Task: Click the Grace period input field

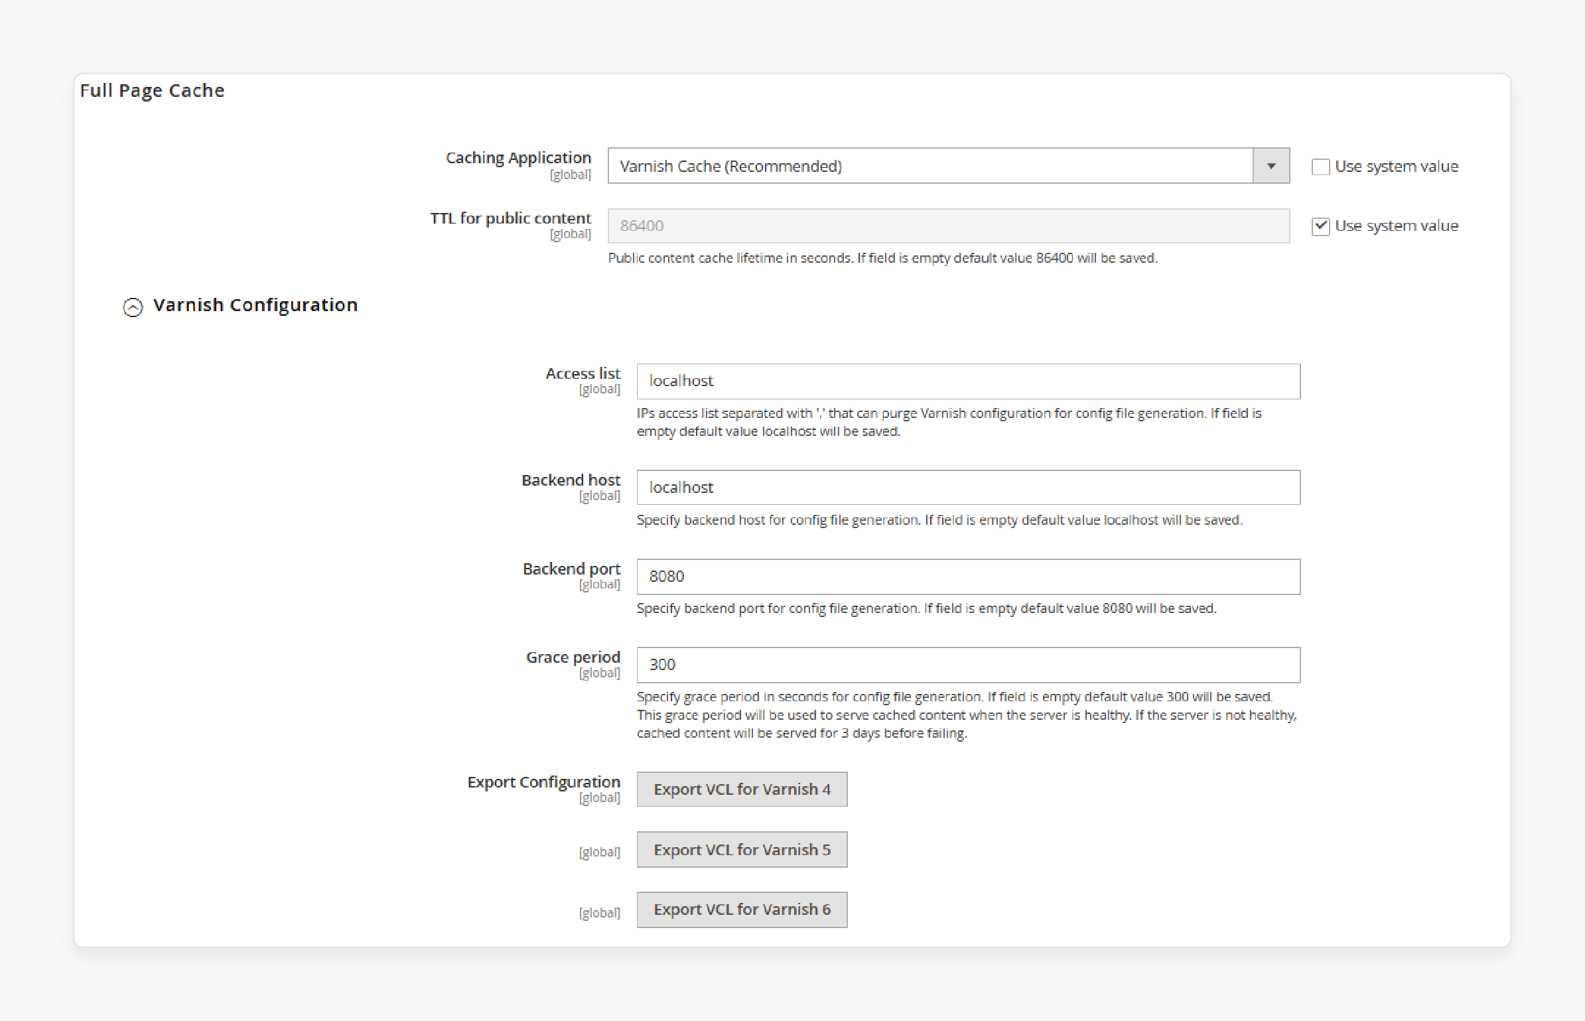Action: [x=968, y=665]
